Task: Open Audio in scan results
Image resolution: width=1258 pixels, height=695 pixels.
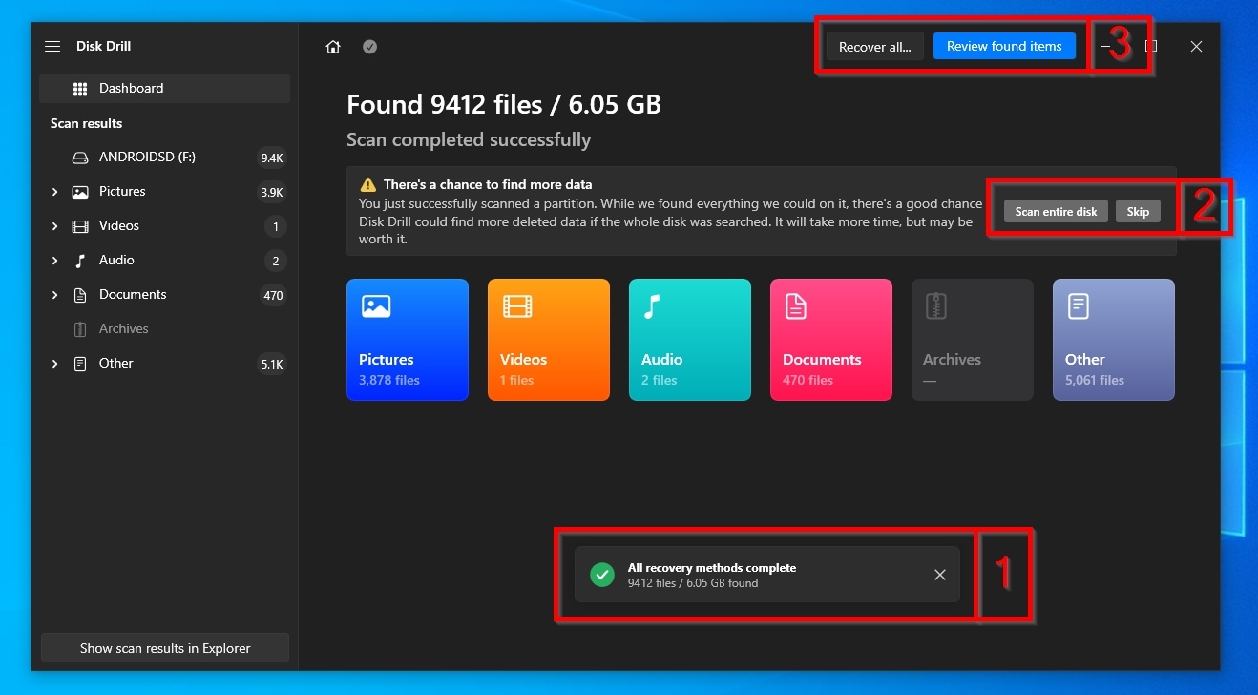Action: pyautogui.click(x=165, y=261)
